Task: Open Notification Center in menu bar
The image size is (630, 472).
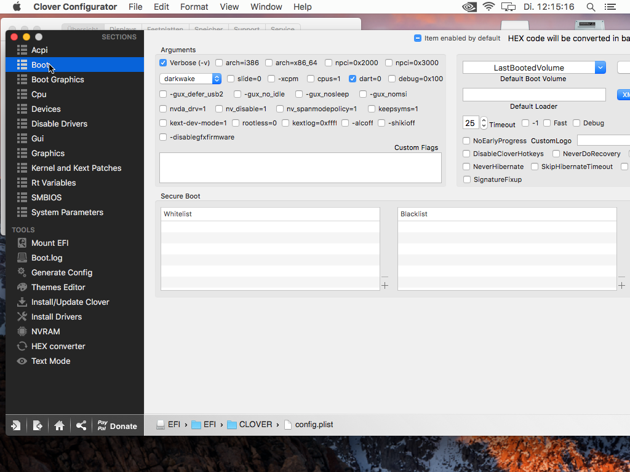Action: [610, 7]
